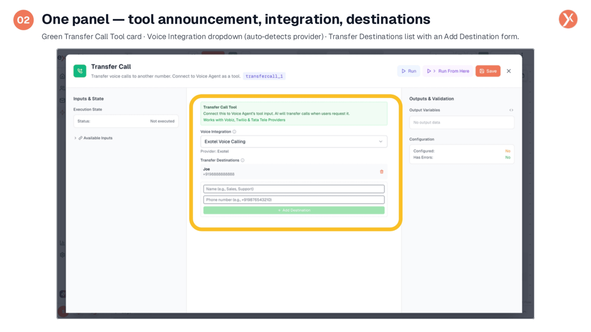Image resolution: width=591 pixels, height=332 pixels.
Task: Close the Transfer Call panel
Action: tap(509, 71)
